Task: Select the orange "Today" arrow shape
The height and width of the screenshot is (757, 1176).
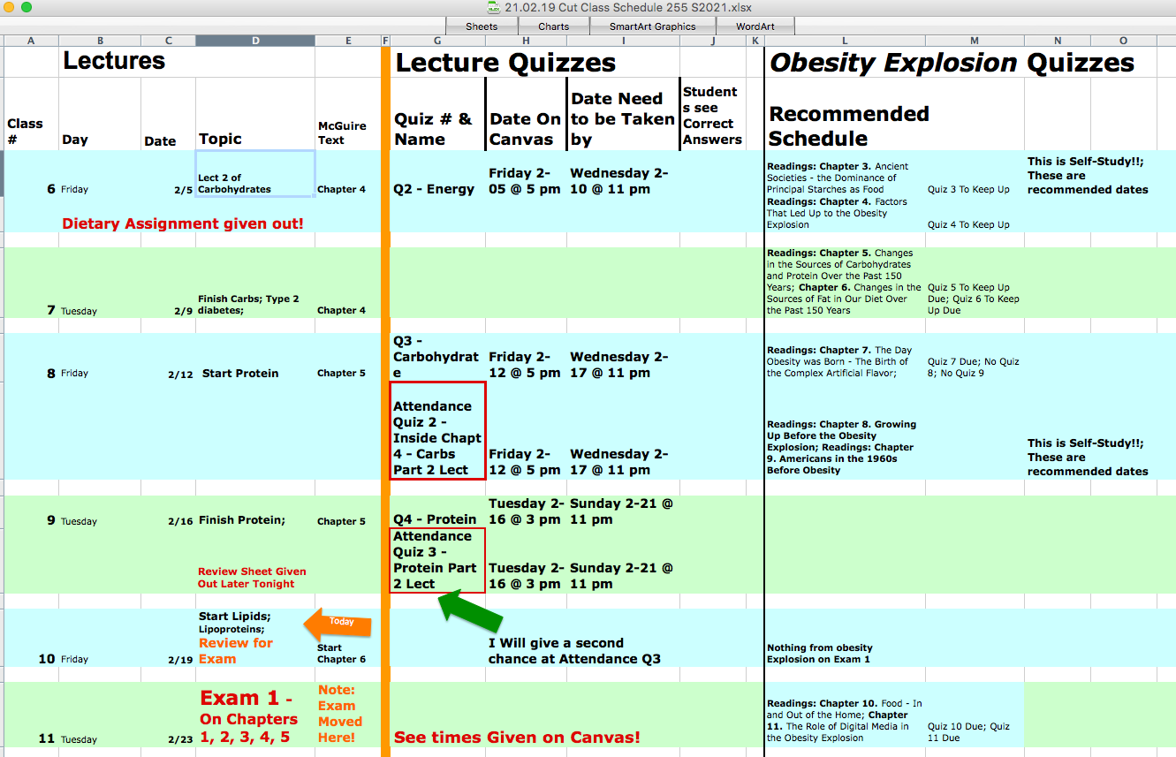Action: 338,624
